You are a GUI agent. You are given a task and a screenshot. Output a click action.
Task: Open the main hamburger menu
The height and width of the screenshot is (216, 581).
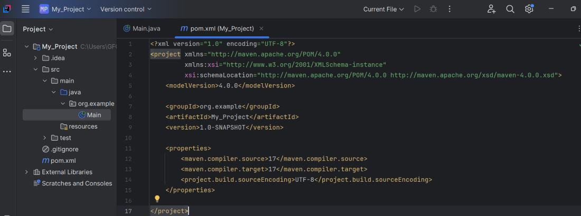pyautogui.click(x=25, y=9)
